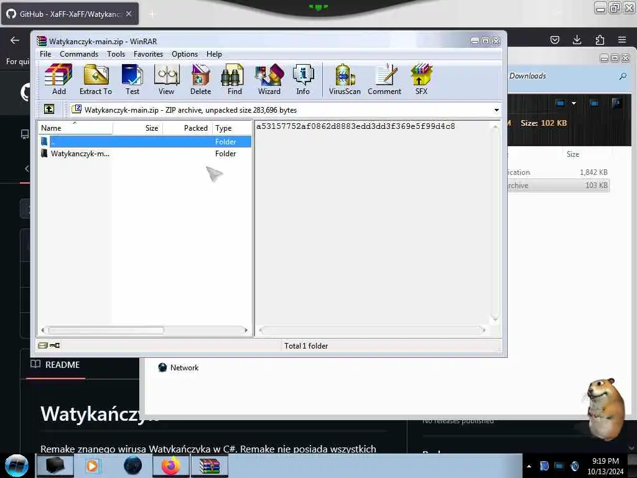This screenshot has height=478, width=637.
Task: Open Firefox hamburger menu
Action: tap(622, 40)
